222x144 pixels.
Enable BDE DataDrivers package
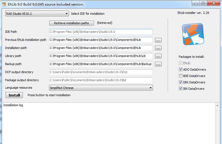point(181,76)
